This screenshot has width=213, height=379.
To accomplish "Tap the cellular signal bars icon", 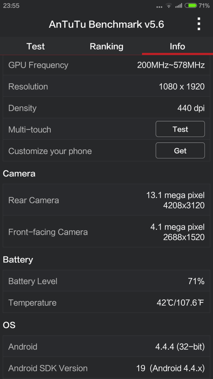I will coord(179,5).
